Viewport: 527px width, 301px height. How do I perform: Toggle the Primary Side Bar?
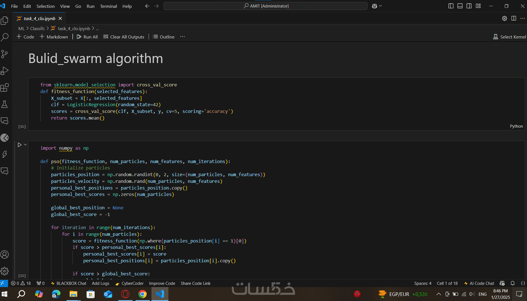click(x=451, y=6)
